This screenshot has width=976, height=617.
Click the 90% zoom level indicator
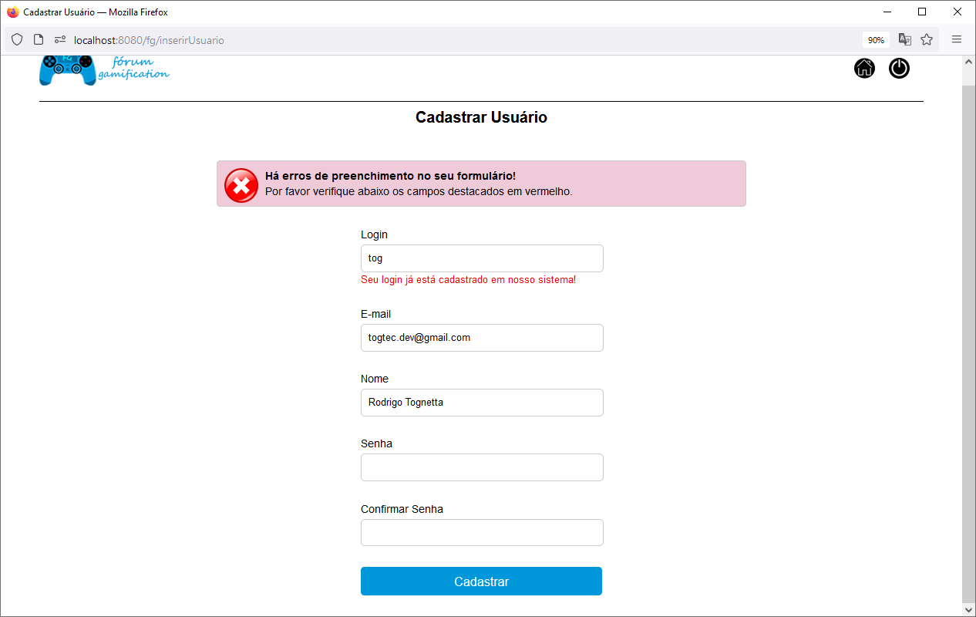876,40
